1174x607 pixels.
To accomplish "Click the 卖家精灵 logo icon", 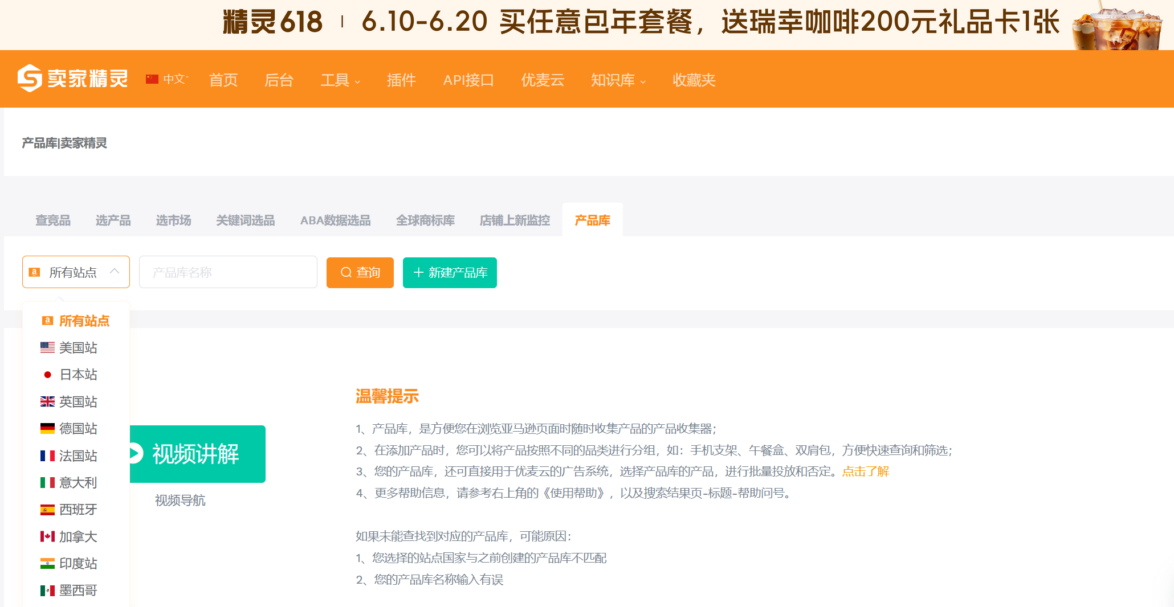I will coord(30,79).
